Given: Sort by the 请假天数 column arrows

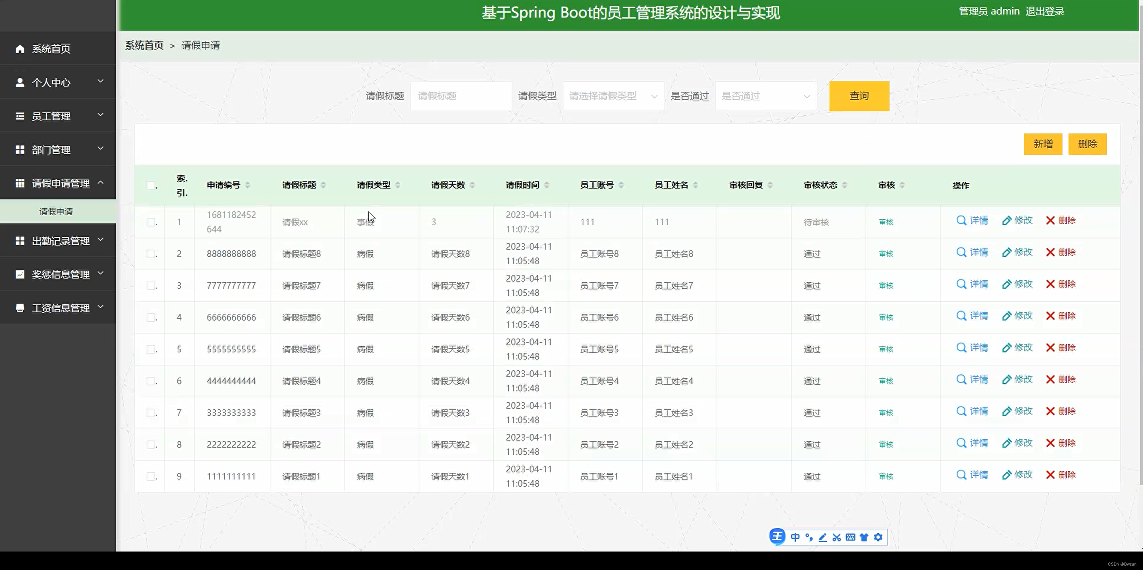Looking at the screenshot, I should coord(472,185).
